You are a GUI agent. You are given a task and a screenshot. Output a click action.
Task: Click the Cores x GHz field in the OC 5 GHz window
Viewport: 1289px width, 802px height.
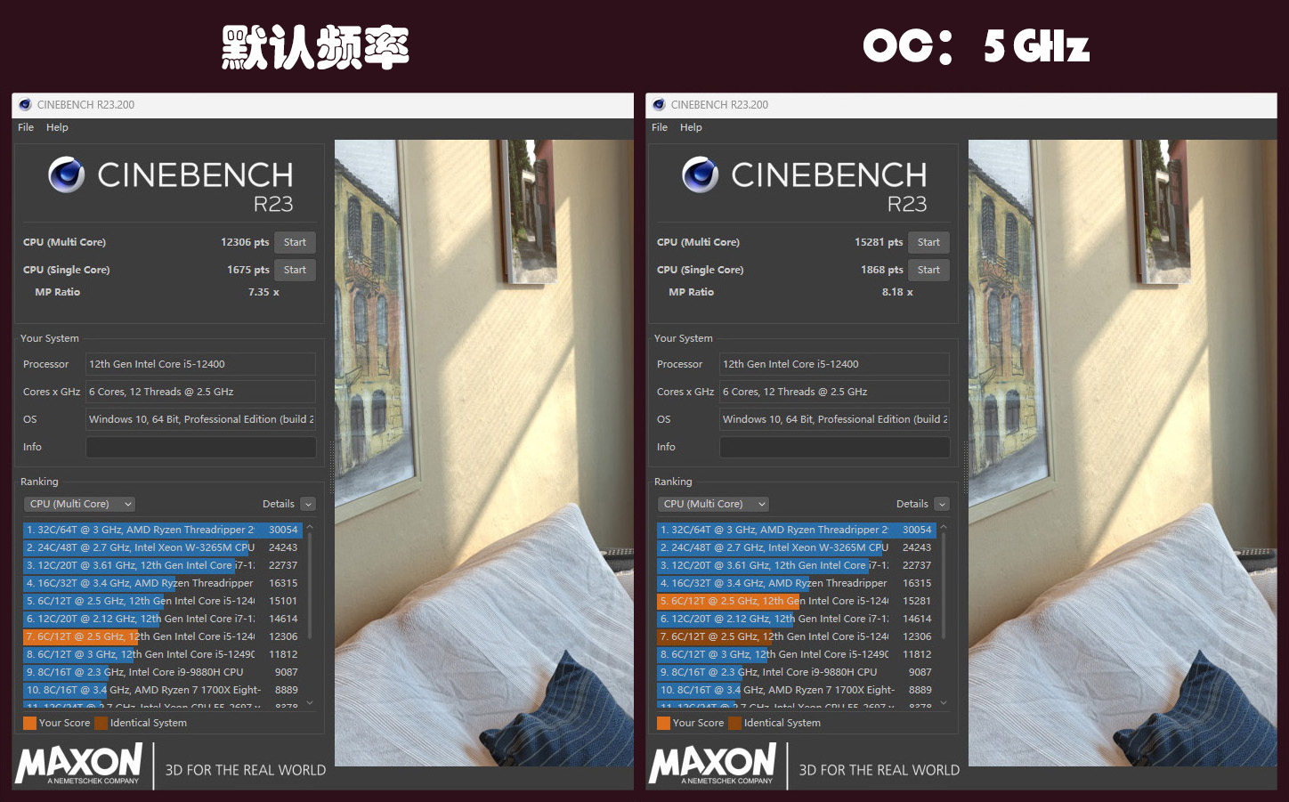tap(834, 392)
